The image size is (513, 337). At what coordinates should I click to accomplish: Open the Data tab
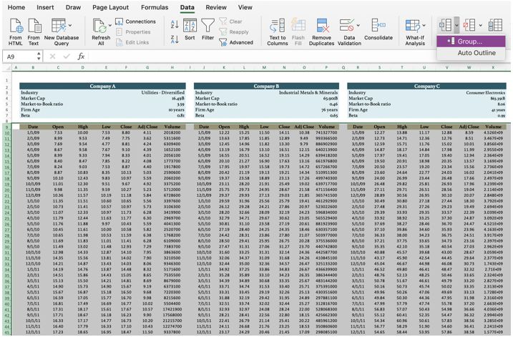[x=187, y=7]
